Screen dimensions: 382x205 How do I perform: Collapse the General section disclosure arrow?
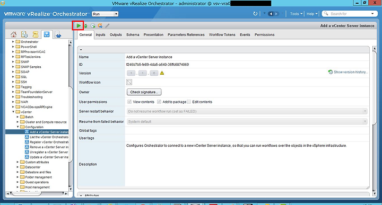coord(81,50)
